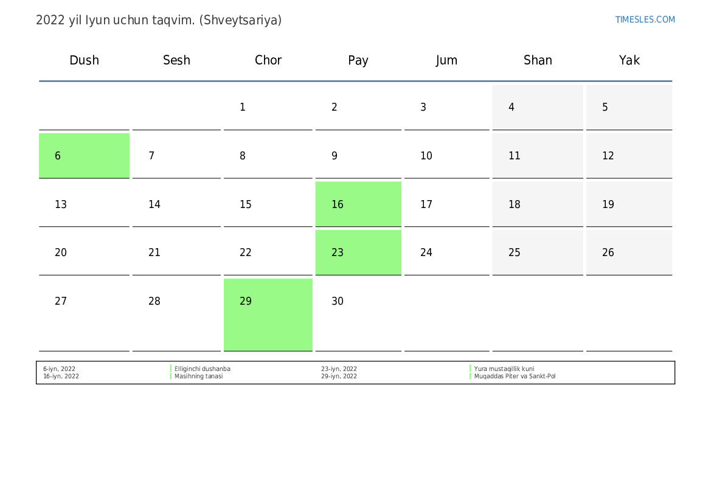Image resolution: width=711 pixels, height=503 pixels.
Task: Click the Yura mustaqillik kuni legend entry
Action: (x=504, y=369)
